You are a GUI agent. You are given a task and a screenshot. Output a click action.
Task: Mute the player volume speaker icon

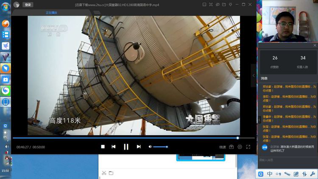coord(150,147)
